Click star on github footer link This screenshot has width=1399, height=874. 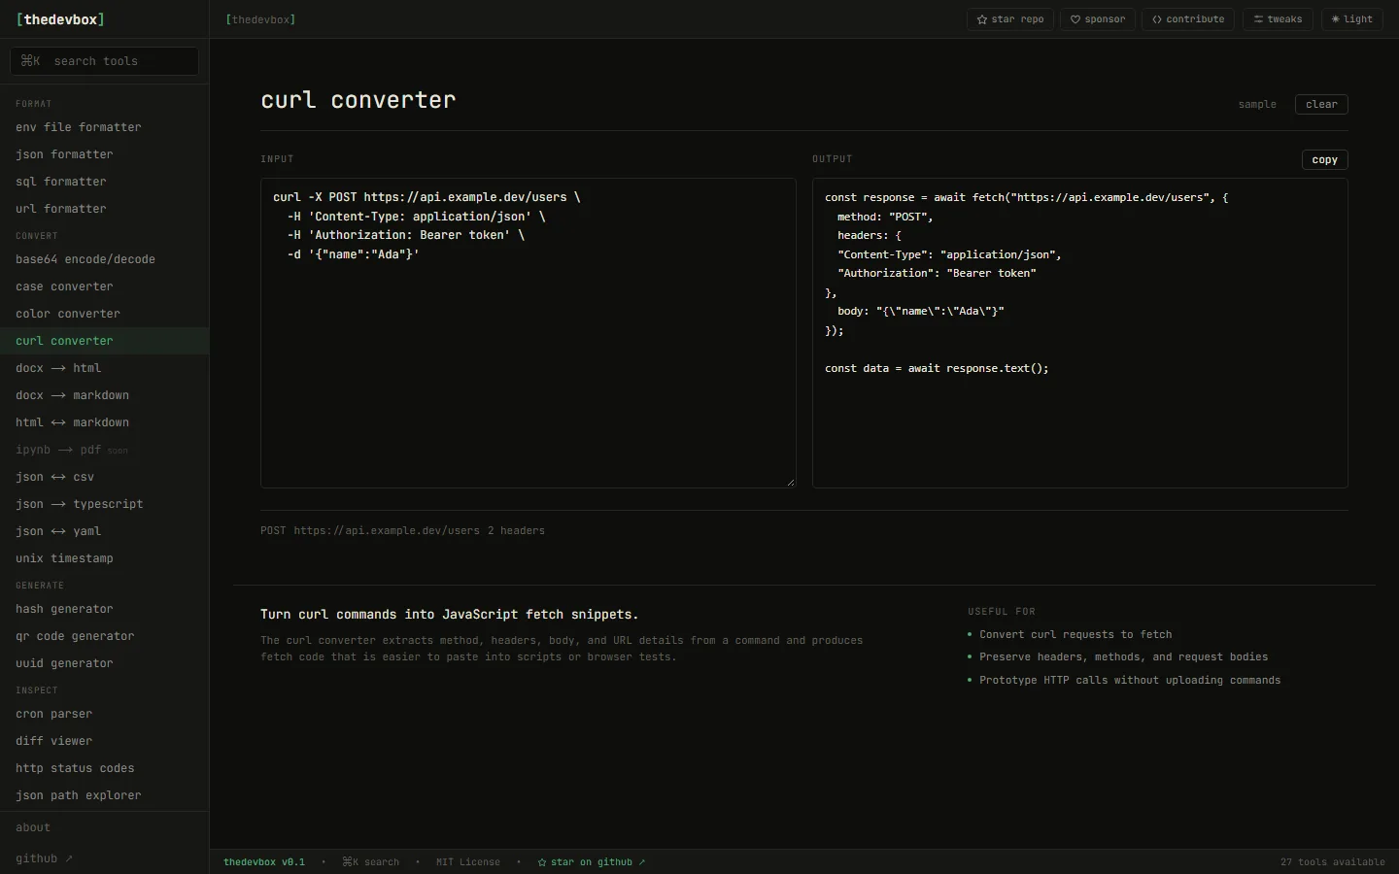(x=592, y=862)
